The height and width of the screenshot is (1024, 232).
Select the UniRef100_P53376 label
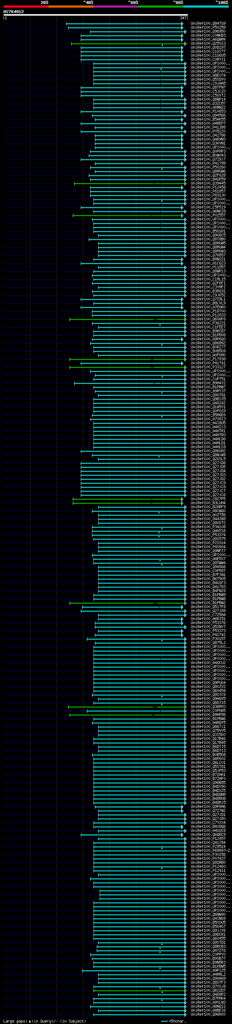208,623
